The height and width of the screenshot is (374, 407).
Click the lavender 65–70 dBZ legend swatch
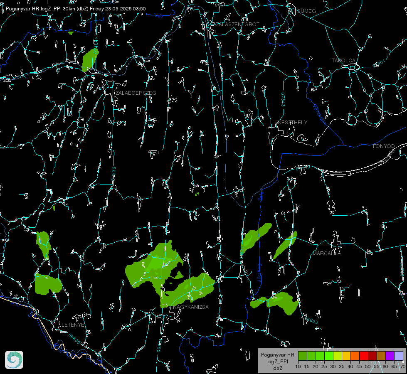pos(399,356)
